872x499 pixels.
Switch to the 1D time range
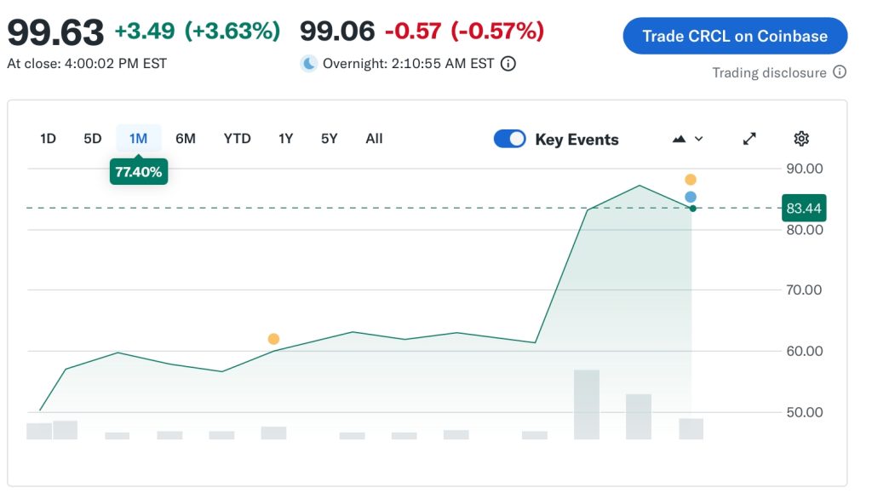pyautogui.click(x=49, y=138)
